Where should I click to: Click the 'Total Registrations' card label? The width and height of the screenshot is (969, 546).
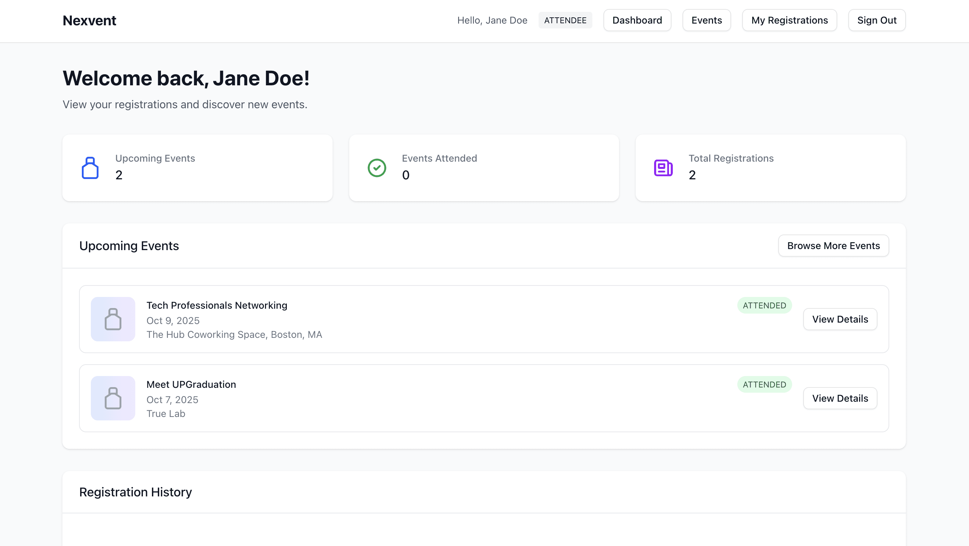731,159
